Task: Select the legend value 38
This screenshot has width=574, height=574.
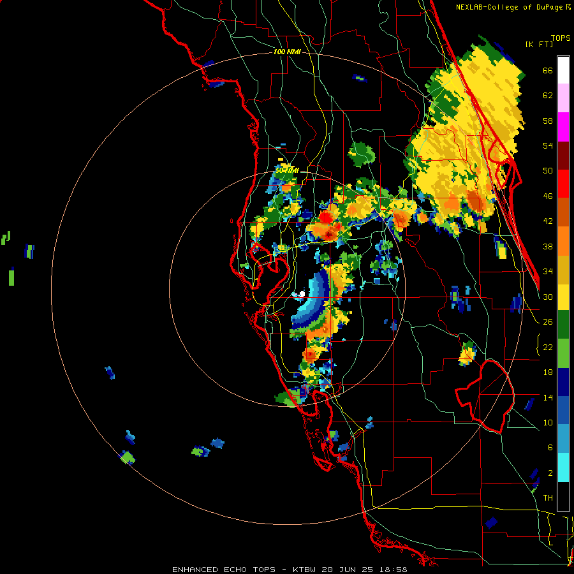Action: coord(548,246)
